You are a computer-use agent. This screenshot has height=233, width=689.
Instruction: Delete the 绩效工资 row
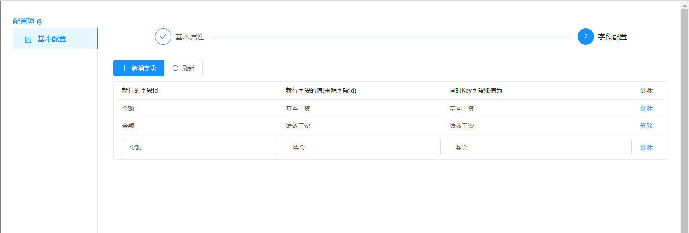pyautogui.click(x=646, y=126)
